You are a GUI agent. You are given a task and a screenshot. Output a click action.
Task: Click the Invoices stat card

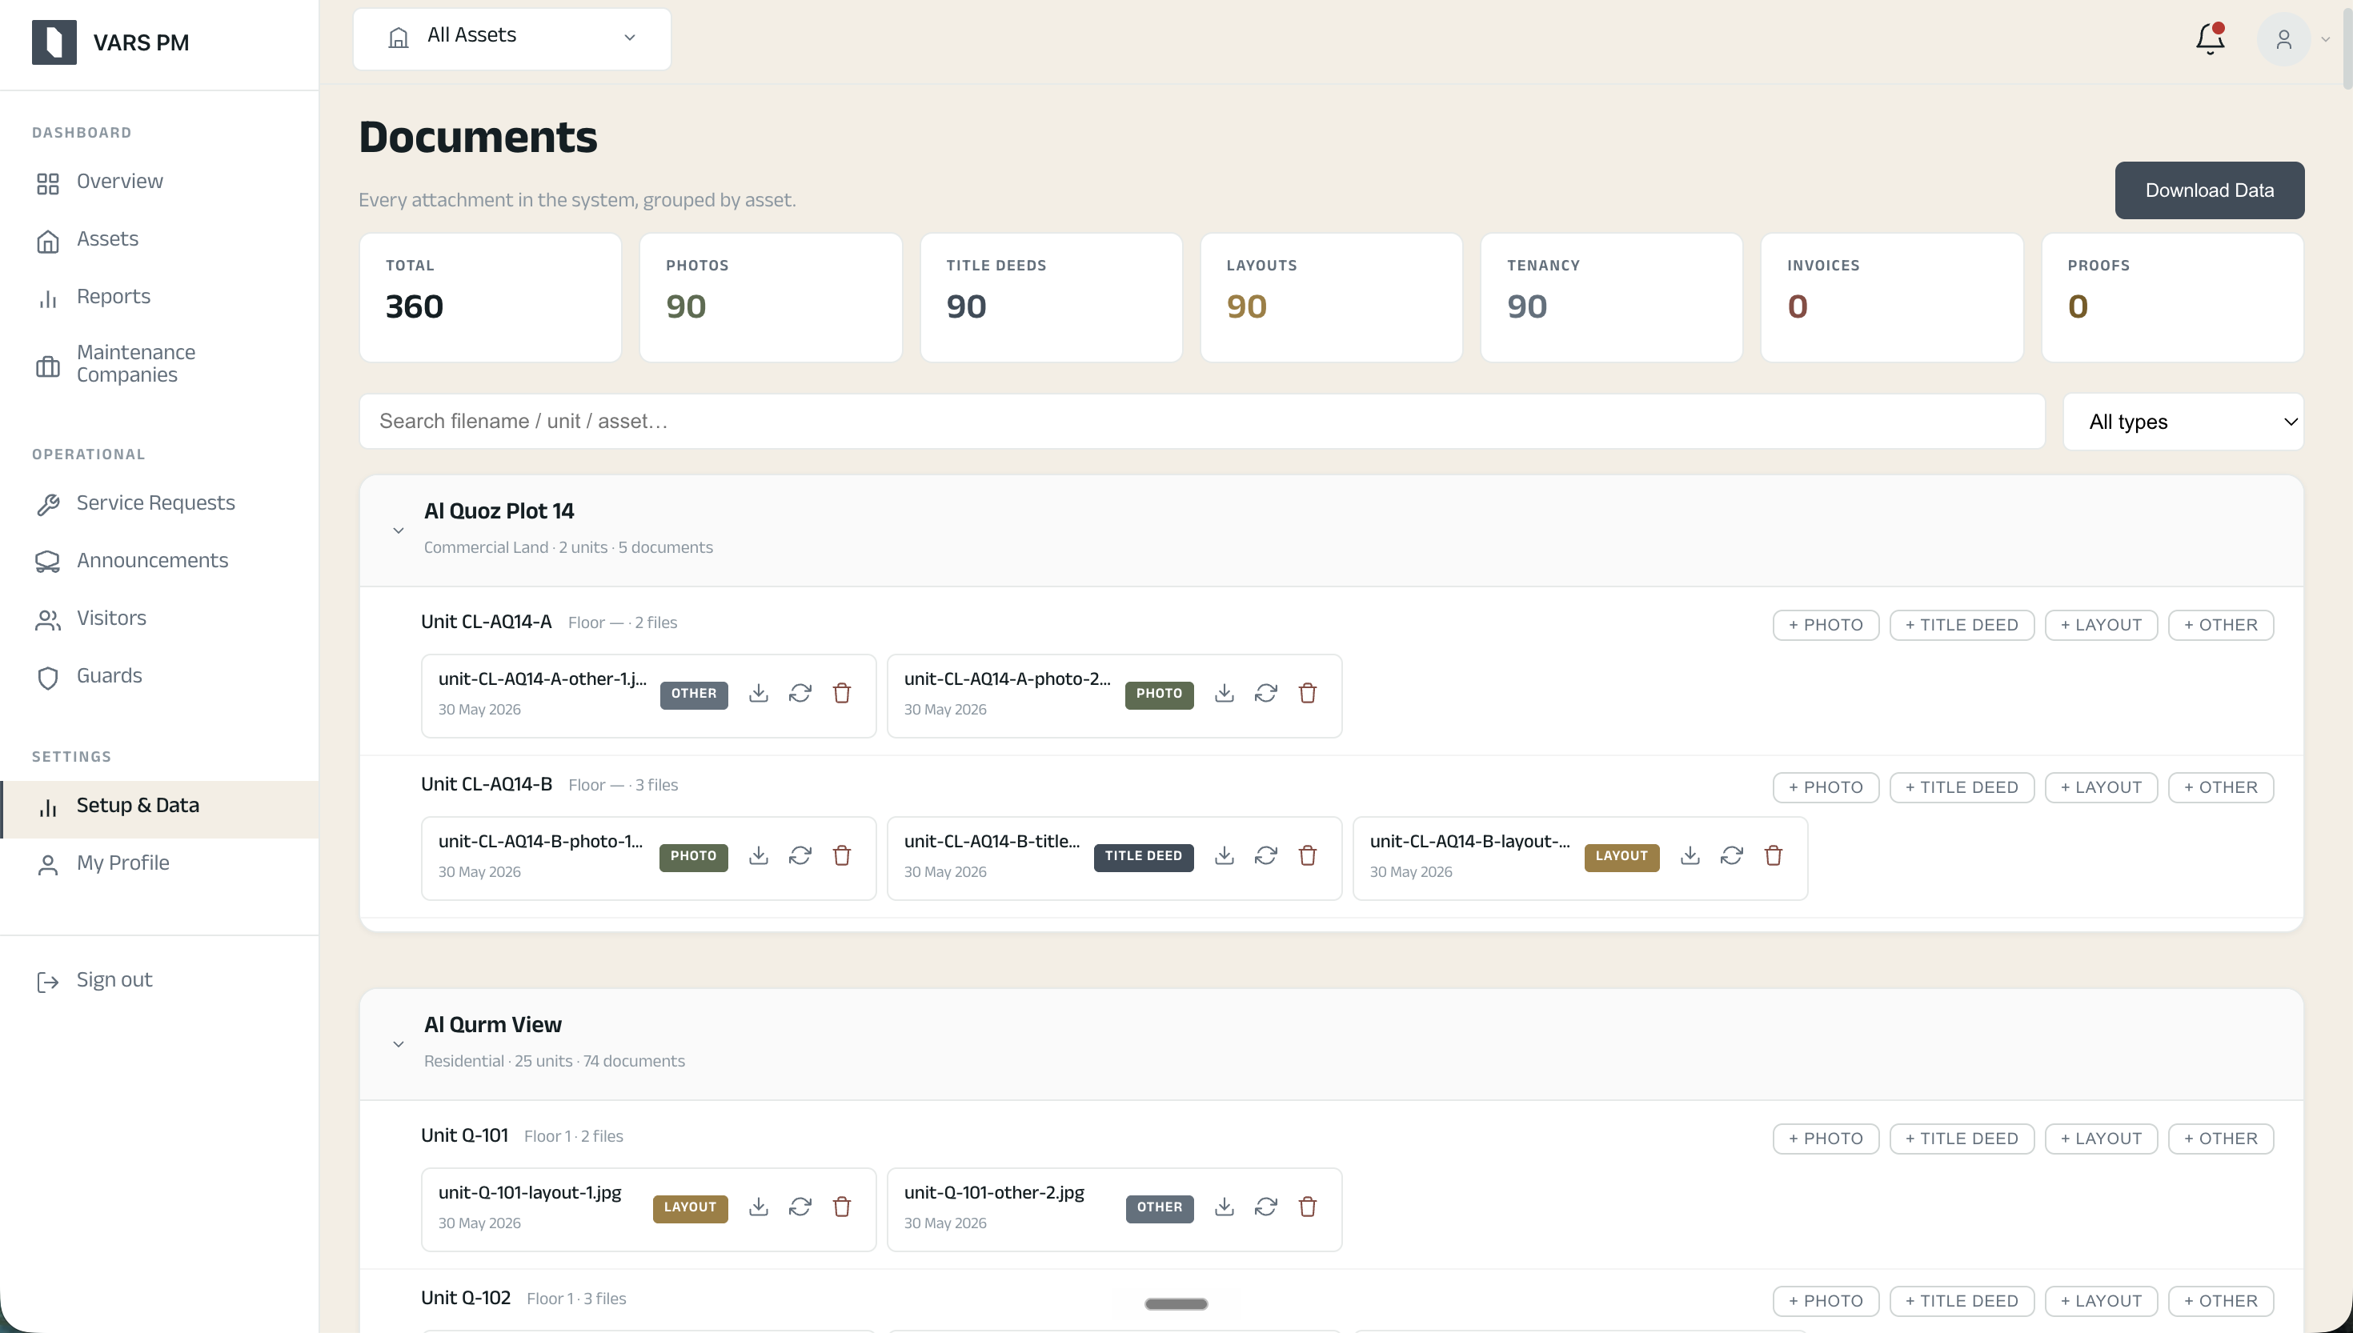pyautogui.click(x=1891, y=298)
